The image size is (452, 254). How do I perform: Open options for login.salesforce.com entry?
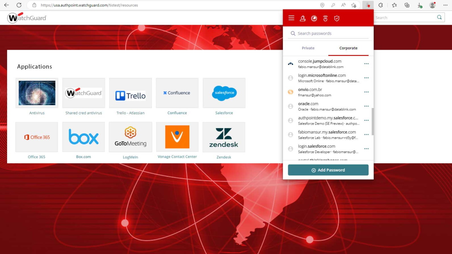[x=366, y=149]
